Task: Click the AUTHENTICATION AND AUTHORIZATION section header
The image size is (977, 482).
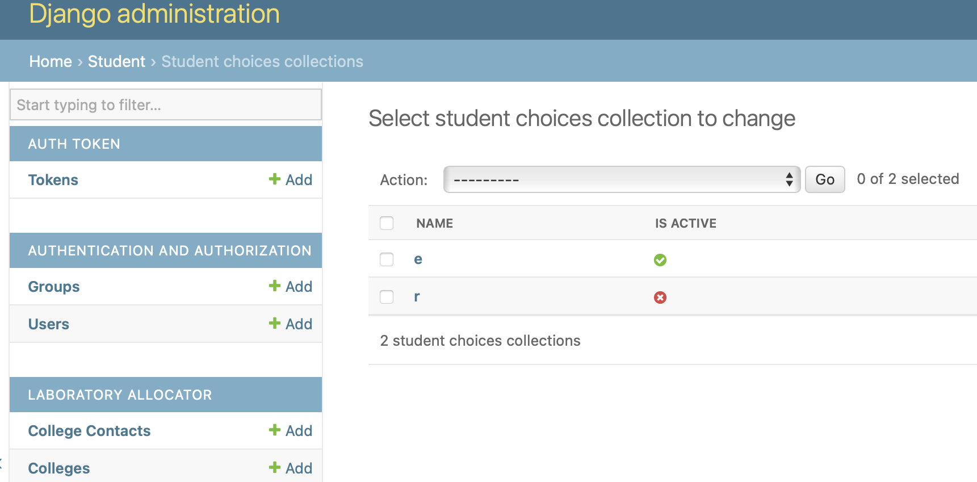Action: [166, 250]
